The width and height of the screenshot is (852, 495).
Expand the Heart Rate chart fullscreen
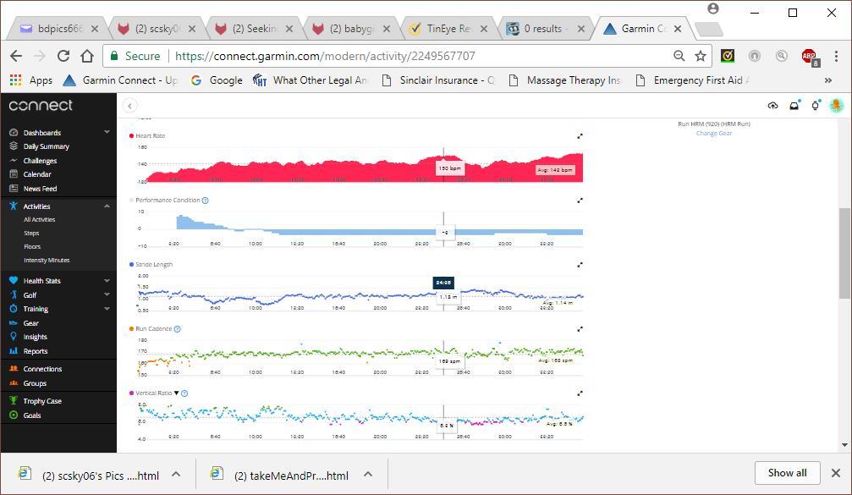point(580,136)
